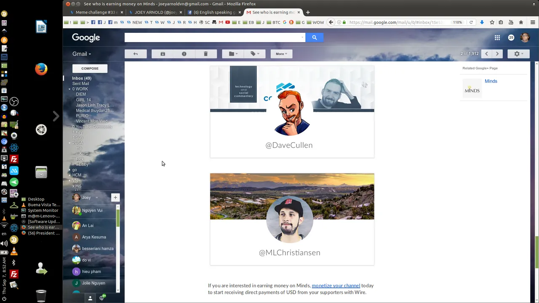Open the Minds Google+ page link
Image resolution: width=539 pixels, height=303 pixels.
tap(491, 81)
